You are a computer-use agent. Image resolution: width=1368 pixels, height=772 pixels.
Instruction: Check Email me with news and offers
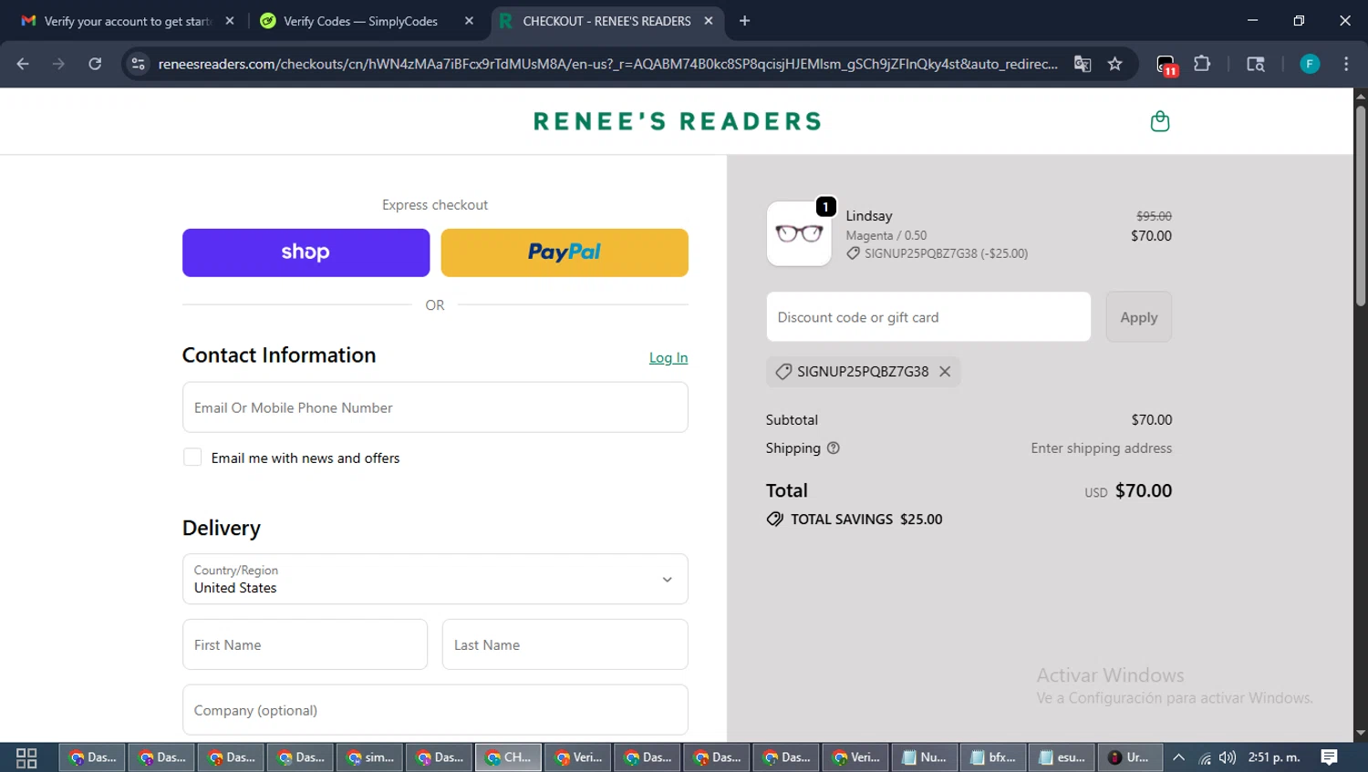(x=192, y=458)
